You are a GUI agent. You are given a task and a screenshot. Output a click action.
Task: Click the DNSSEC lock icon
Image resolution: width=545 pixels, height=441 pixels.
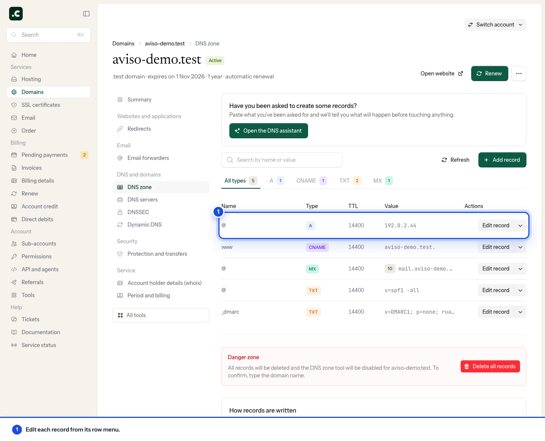120,212
